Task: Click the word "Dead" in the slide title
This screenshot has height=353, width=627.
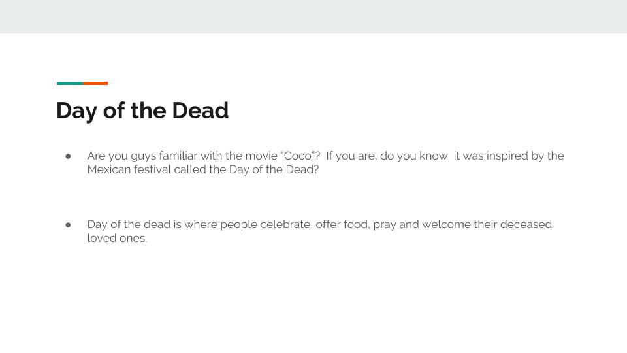Action: pyautogui.click(x=201, y=110)
